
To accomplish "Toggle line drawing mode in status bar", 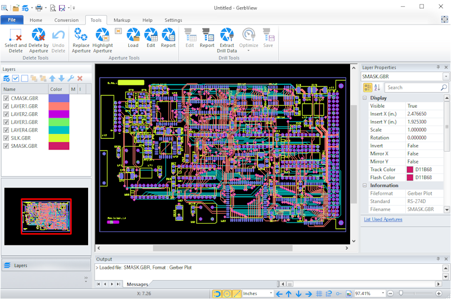I will pyautogui.click(x=237, y=293).
